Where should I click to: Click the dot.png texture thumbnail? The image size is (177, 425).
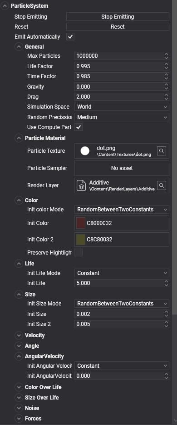point(85,151)
